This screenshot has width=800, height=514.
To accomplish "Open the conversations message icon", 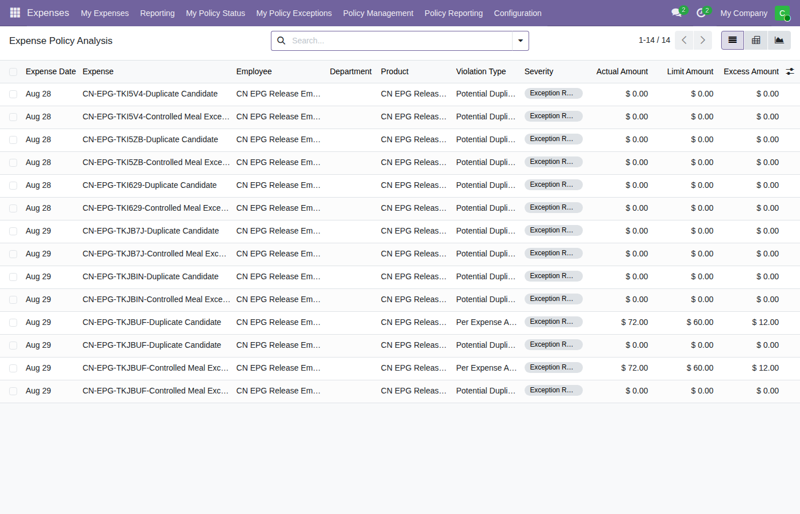I will coord(677,13).
